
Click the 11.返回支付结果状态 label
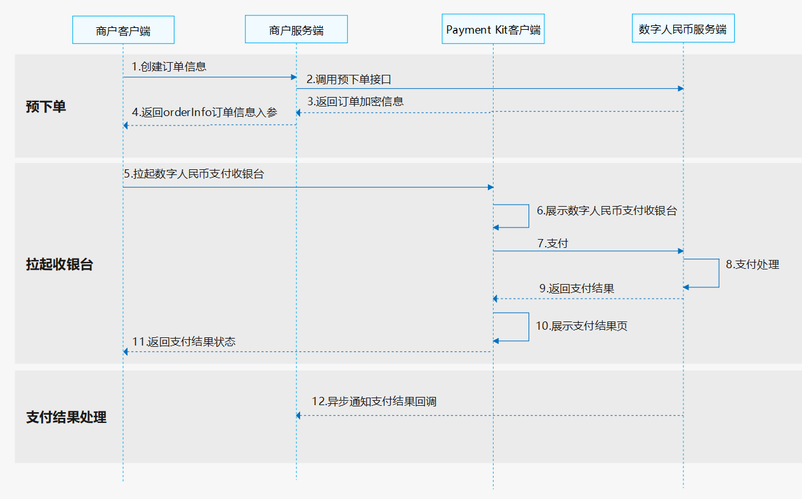183,342
